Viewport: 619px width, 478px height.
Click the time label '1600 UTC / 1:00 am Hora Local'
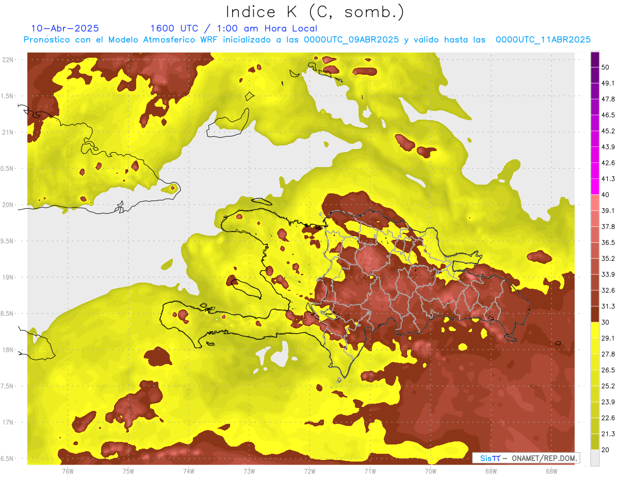tap(234, 28)
